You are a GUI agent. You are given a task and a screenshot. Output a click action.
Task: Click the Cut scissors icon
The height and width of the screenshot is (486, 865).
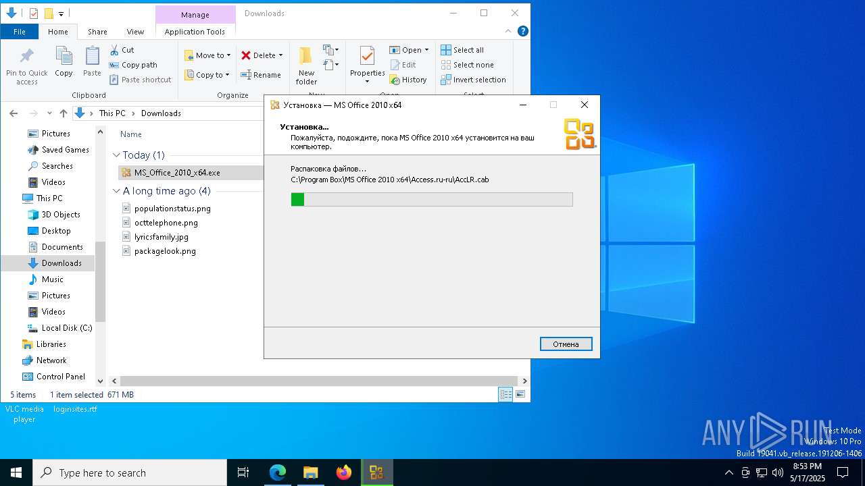pos(114,50)
